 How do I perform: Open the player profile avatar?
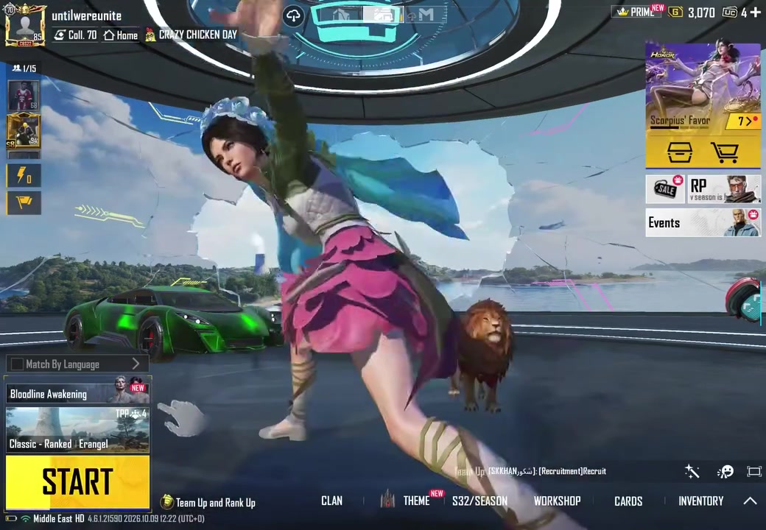pyautogui.click(x=25, y=25)
